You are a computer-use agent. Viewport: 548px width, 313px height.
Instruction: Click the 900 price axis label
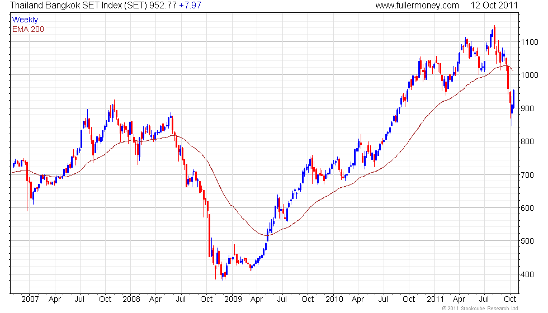(527, 108)
